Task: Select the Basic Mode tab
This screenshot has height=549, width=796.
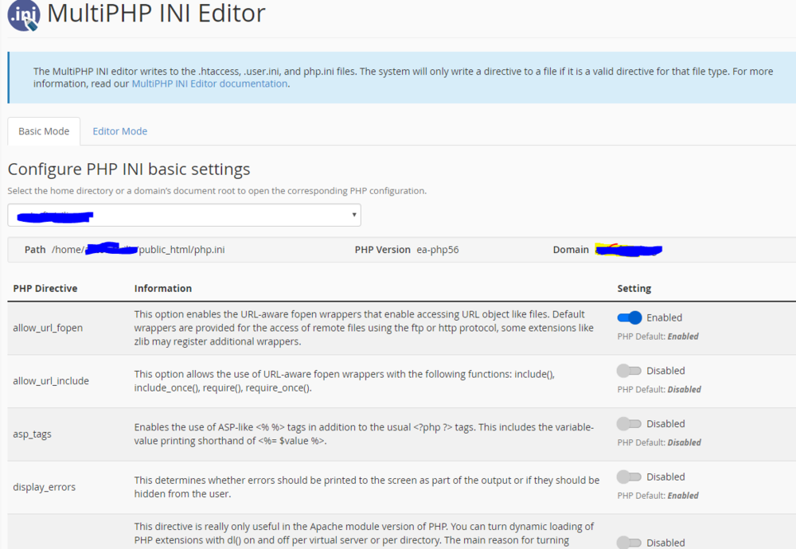Action: point(43,130)
